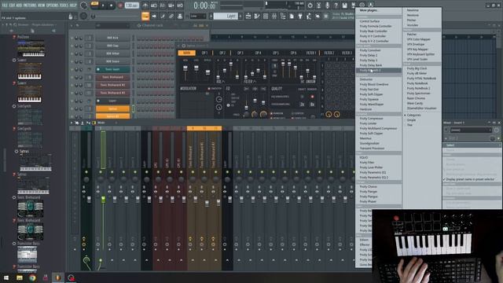Open the PoiZone plugin thumbnail in browser
The width and height of the screenshot is (503, 283).
(x=31, y=49)
